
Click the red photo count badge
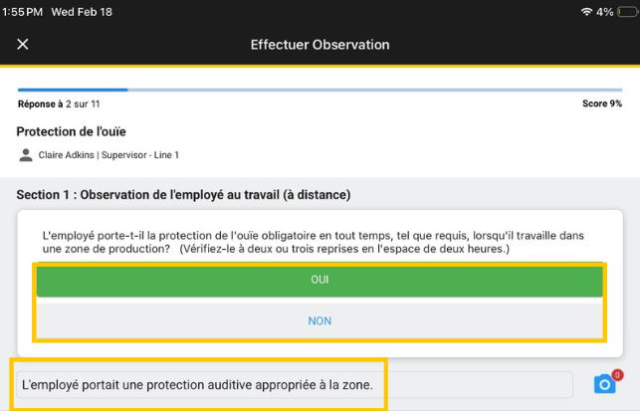617,375
